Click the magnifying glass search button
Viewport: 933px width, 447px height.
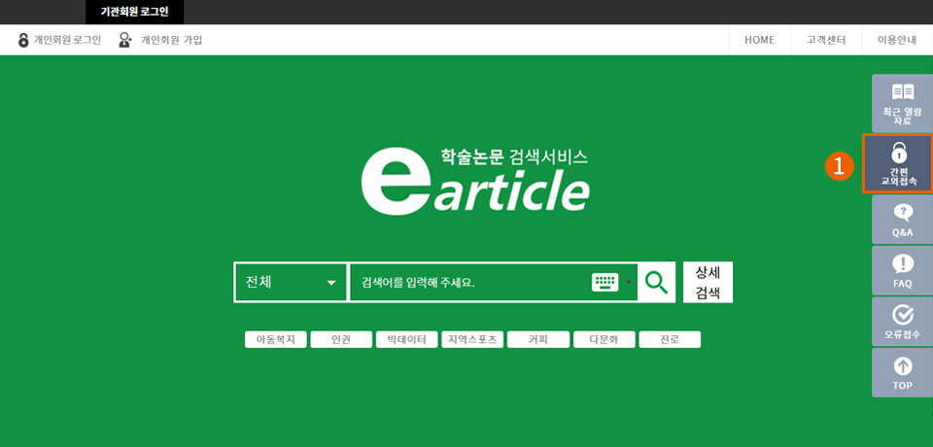(656, 282)
